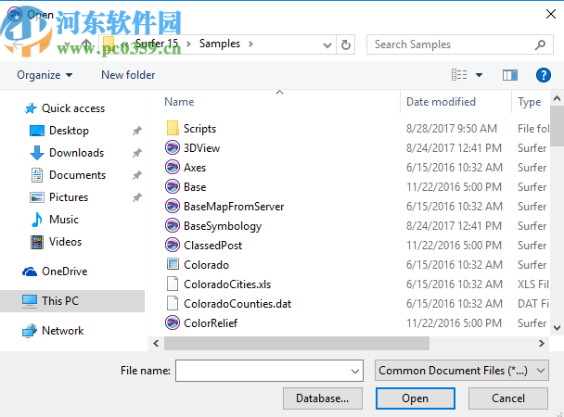Open the File name dropdown arrow
The image size is (564, 417).
click(355, 371)
